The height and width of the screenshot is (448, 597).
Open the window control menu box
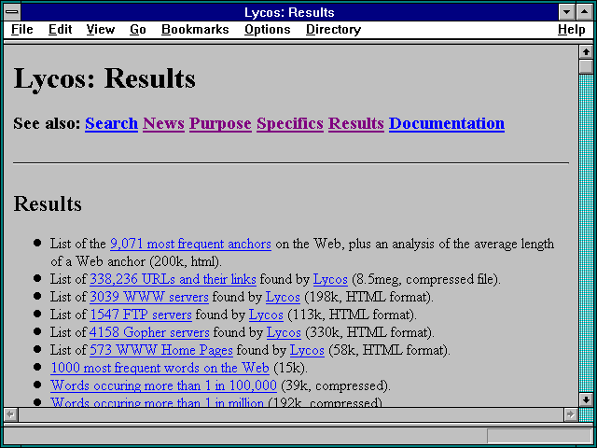point(12,12)
